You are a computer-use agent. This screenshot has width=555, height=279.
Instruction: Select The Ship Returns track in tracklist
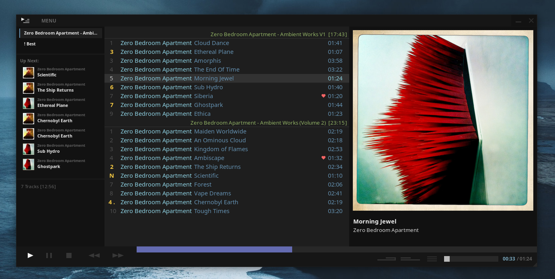click(227, 167)
